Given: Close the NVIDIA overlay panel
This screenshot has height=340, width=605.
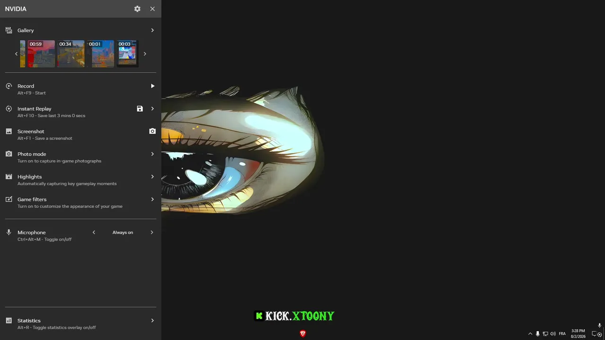Looking at the screenshot, I should tap(152, 9).
